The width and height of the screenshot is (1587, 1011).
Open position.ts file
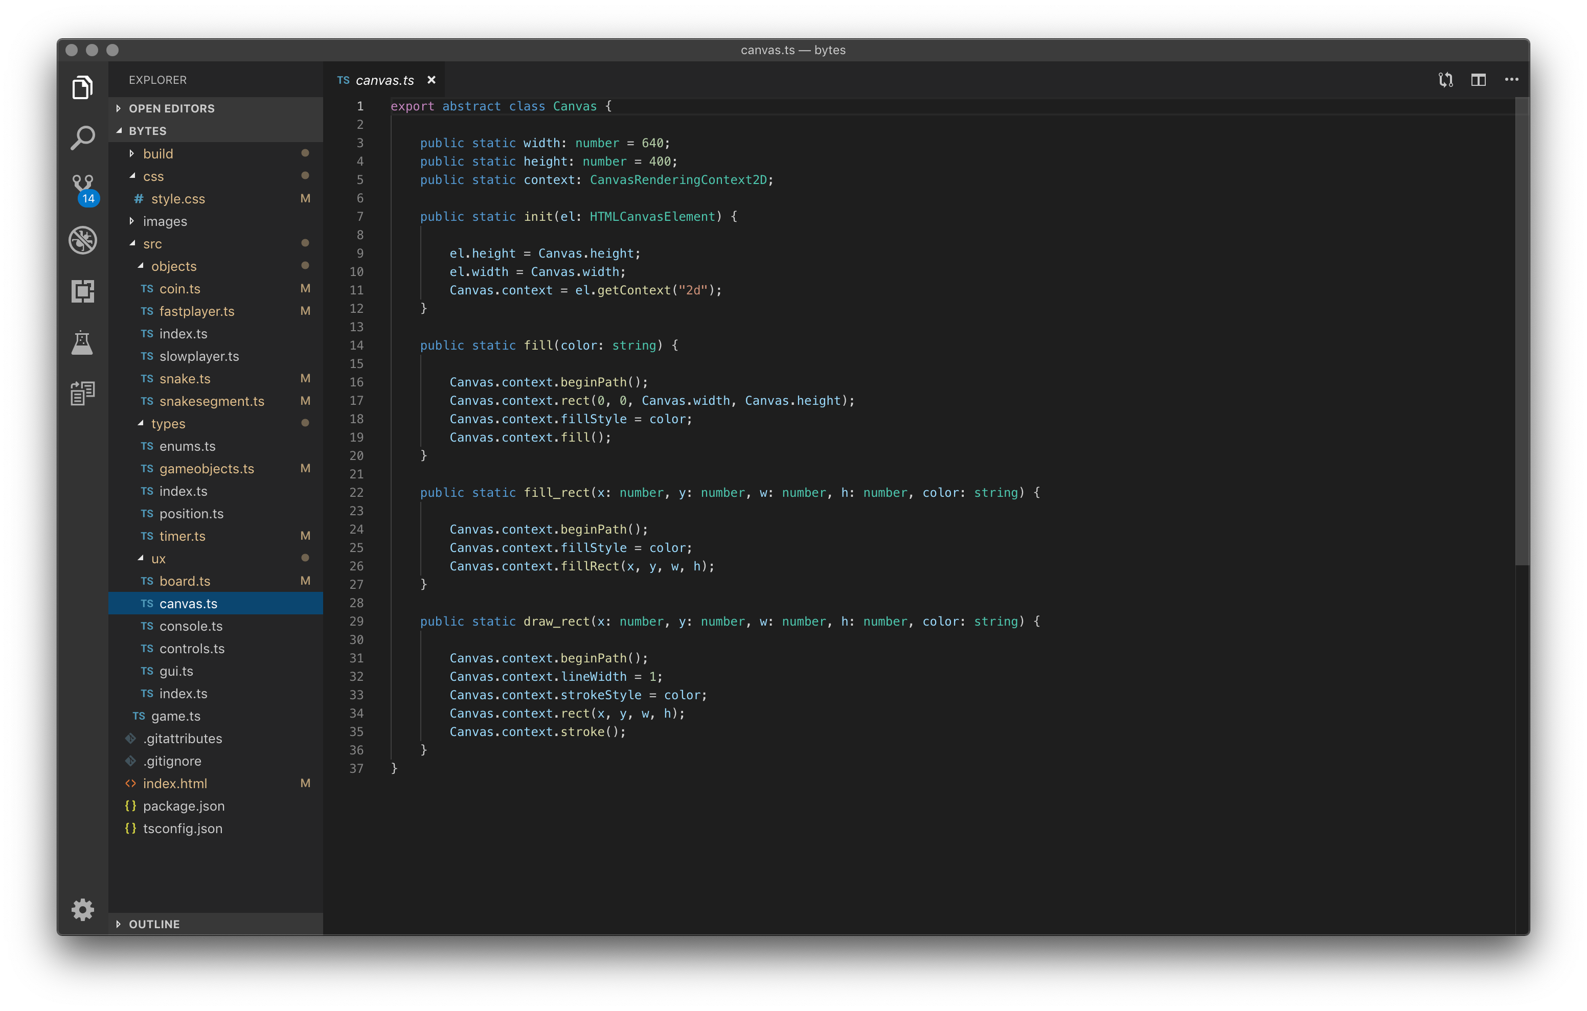tap(216, 513)
